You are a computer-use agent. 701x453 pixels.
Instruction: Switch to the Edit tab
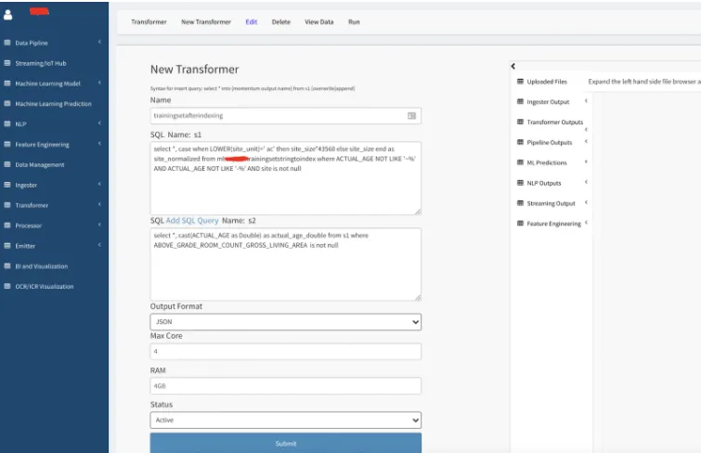pyautogui.click(x=251, y=22)
